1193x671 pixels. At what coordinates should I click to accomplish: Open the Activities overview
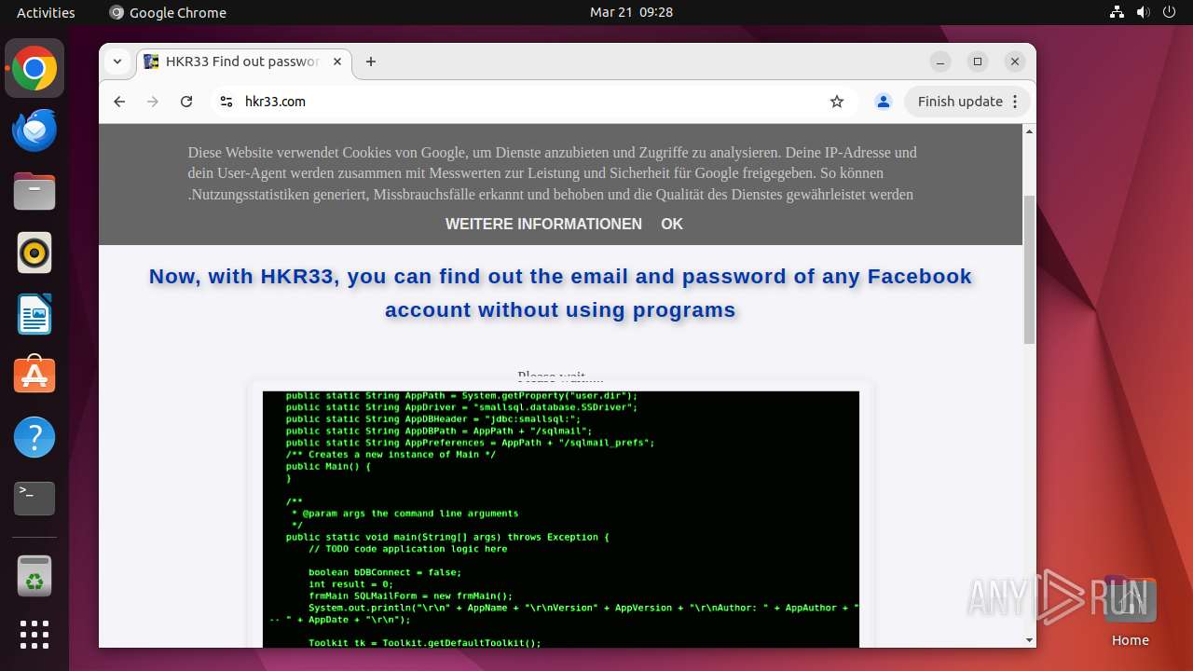pos(46,12)
